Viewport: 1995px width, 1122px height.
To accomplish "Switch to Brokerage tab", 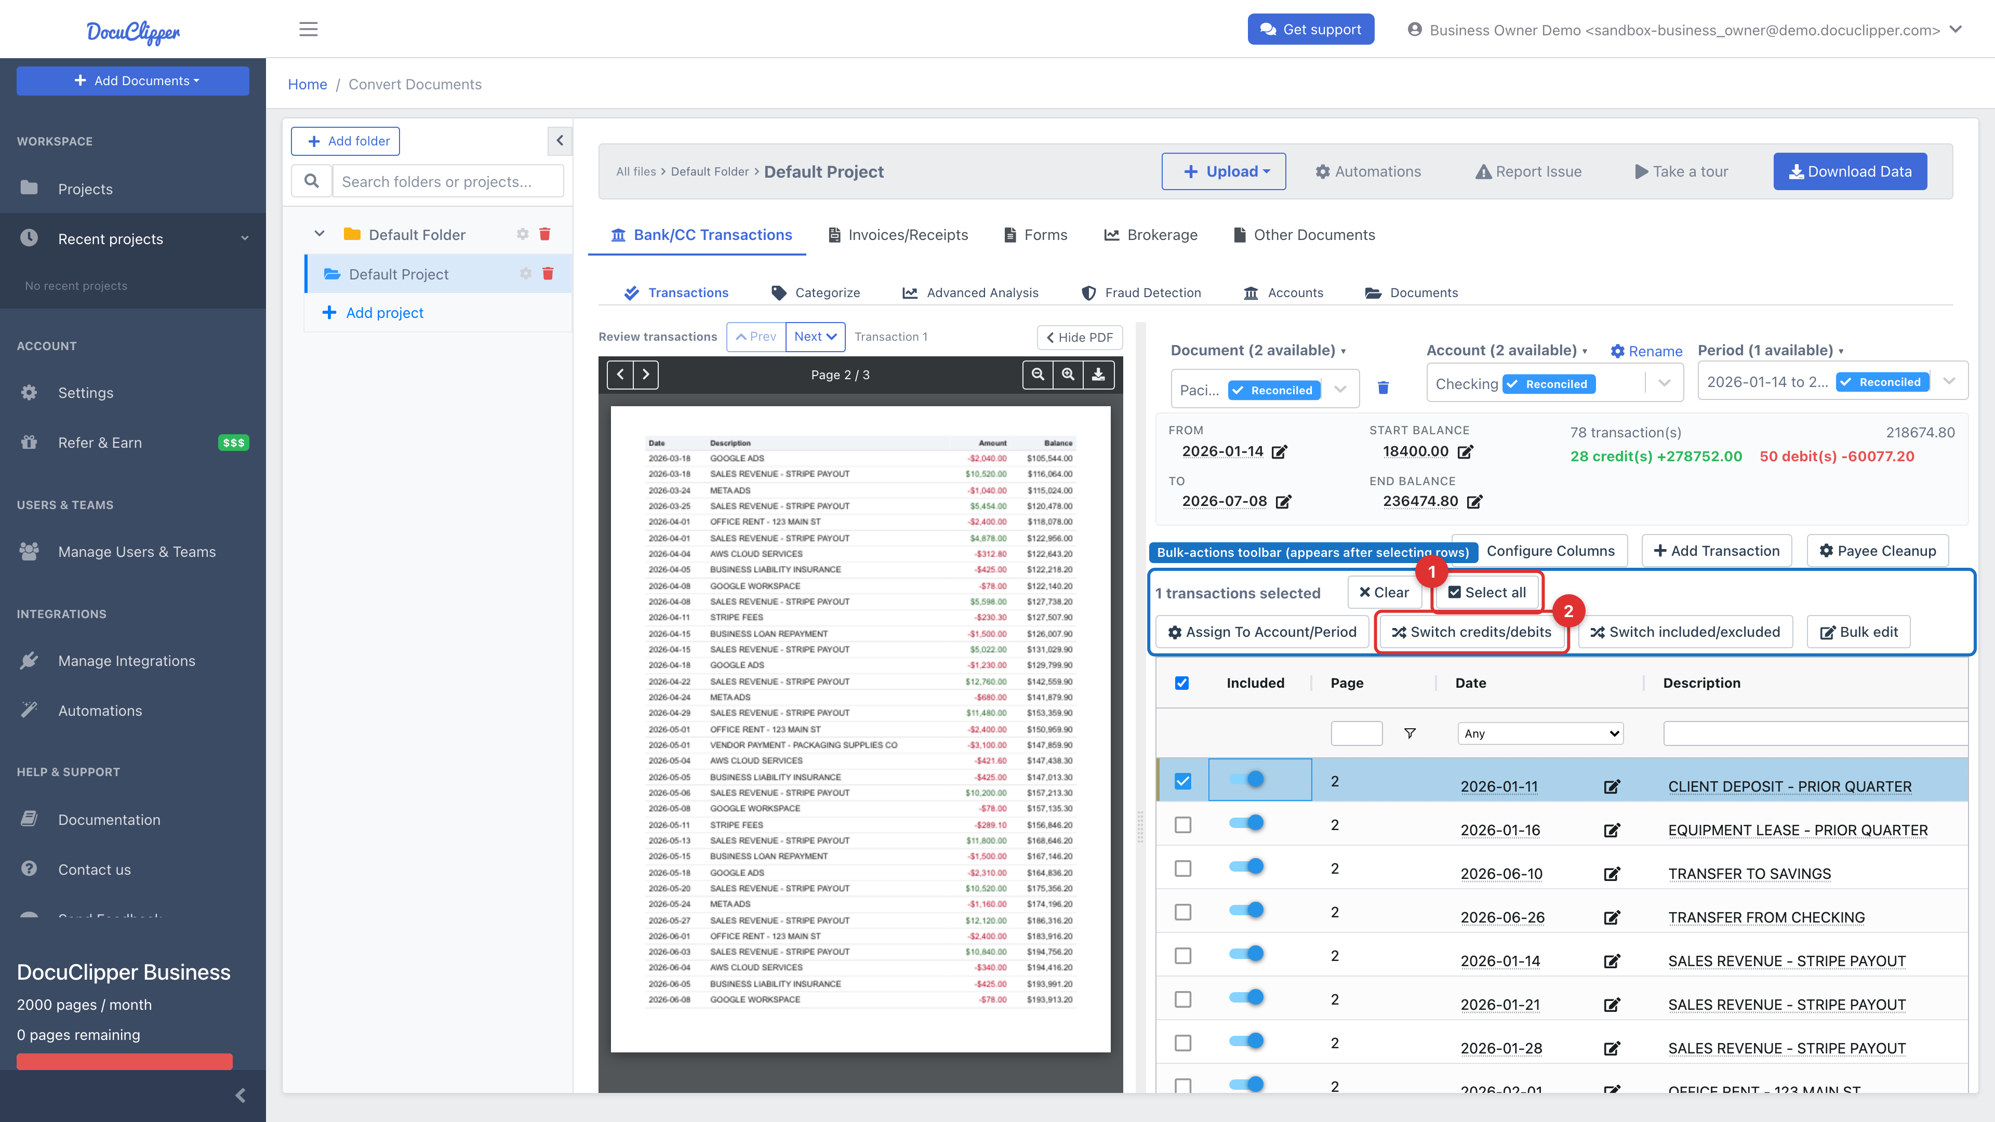I will [x=1151, y=235].
